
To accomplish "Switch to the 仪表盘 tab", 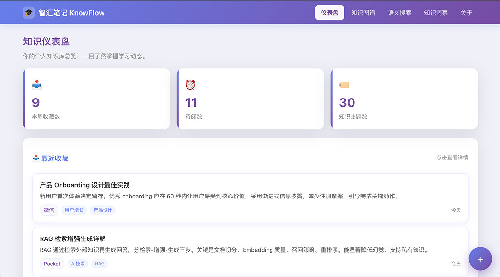I will (x=330, y=13).
